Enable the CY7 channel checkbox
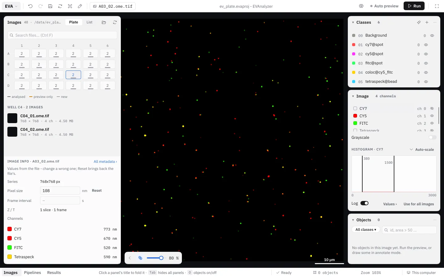The width and height of the screenshot is (444, 277). click(355, 108)
